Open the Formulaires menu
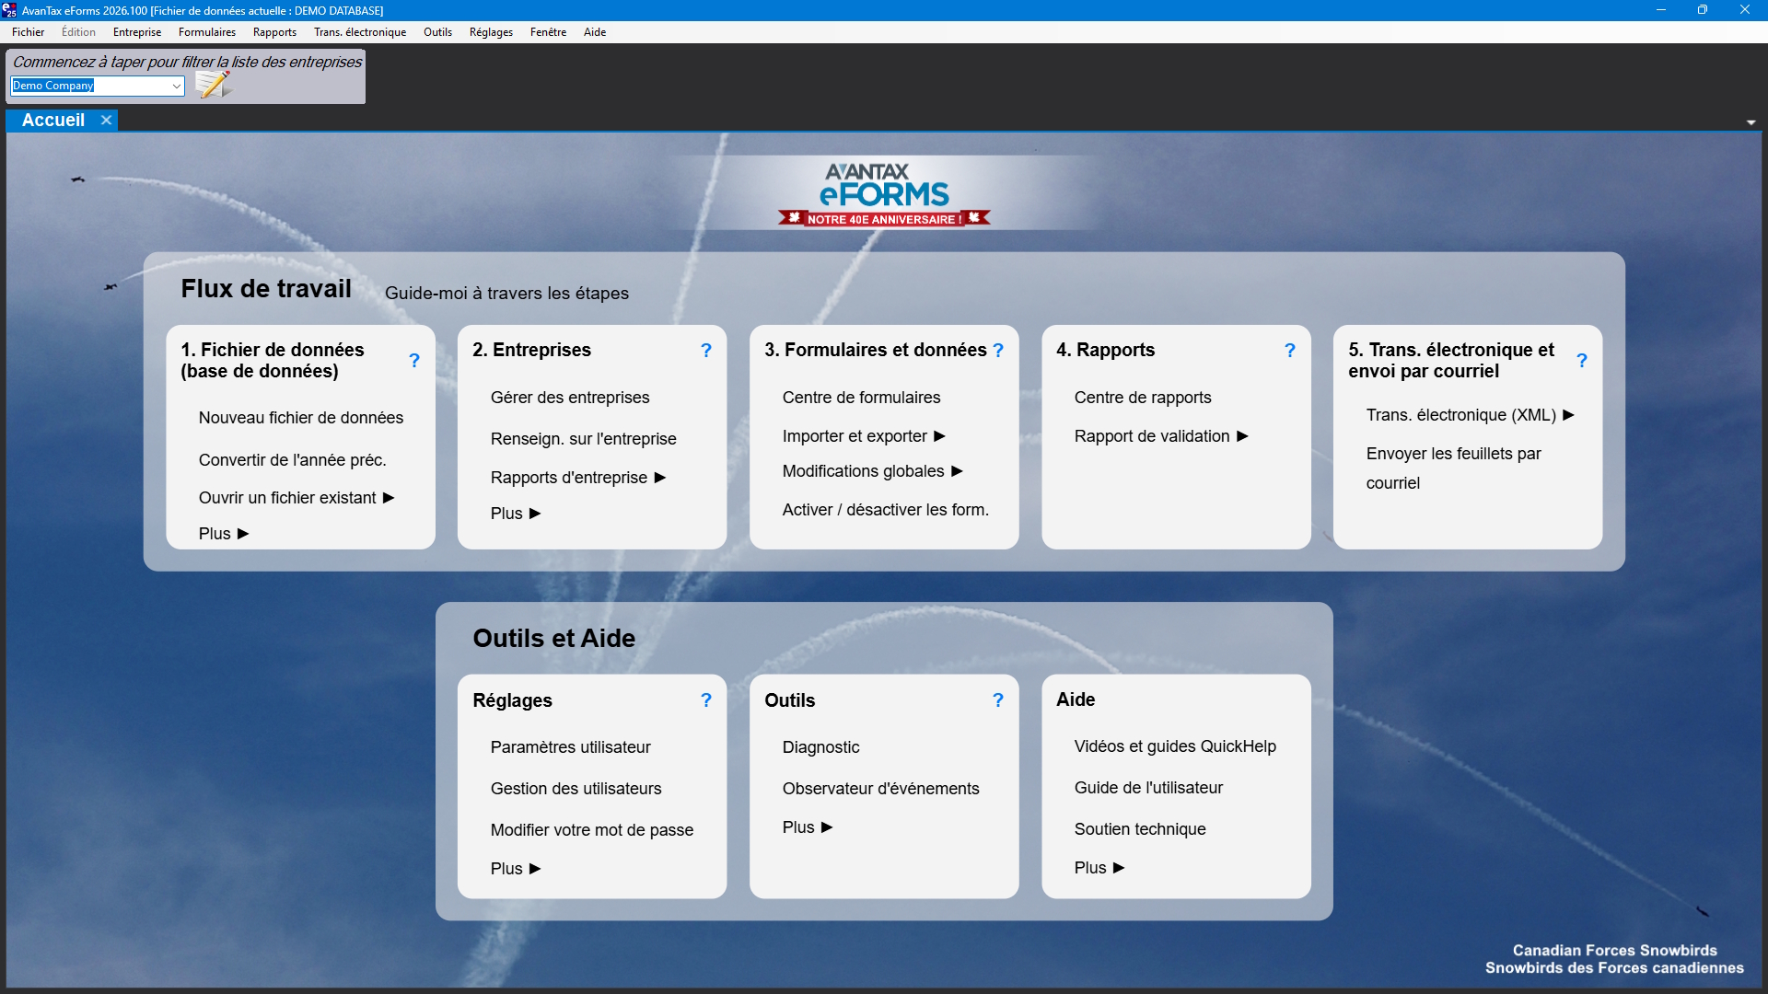This screenshot has width=1768, height=994. coord(206,32)
